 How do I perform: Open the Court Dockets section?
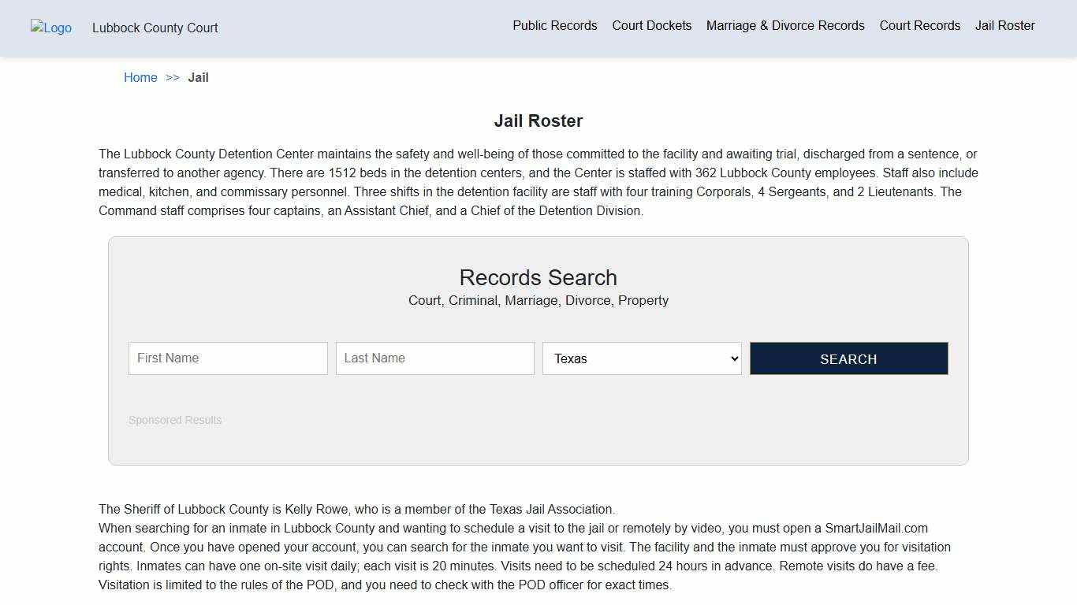click(x=651, y=25)
